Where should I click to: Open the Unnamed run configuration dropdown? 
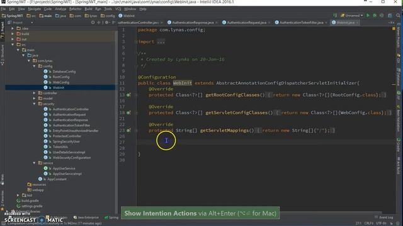coord(352,16)
